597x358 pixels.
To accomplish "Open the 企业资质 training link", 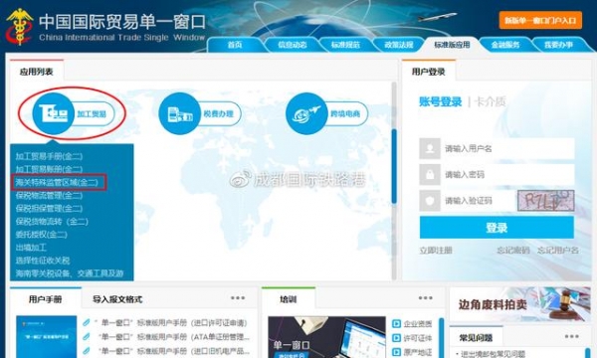I will point(418,324).
